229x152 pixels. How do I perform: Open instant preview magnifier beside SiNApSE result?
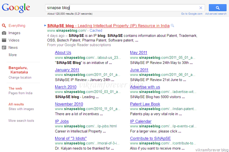pyautogui.click(x=172, y=26)
